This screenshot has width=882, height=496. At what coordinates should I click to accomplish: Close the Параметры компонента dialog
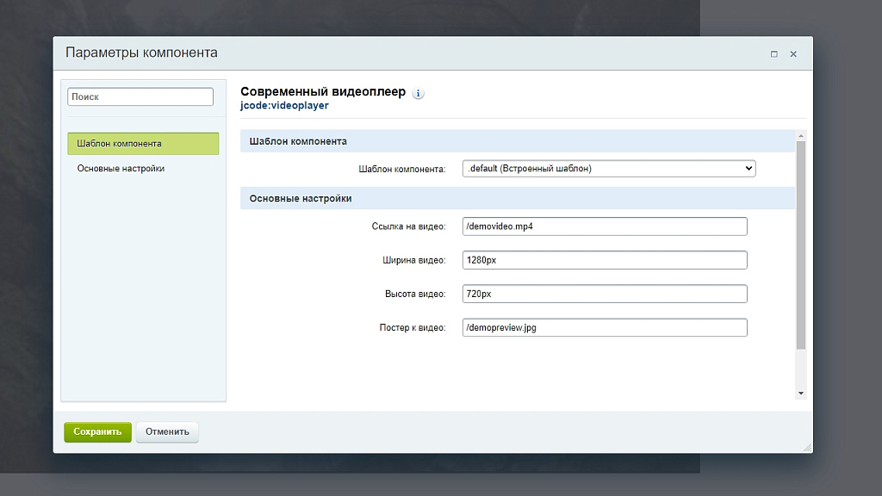tap(793, 54)
